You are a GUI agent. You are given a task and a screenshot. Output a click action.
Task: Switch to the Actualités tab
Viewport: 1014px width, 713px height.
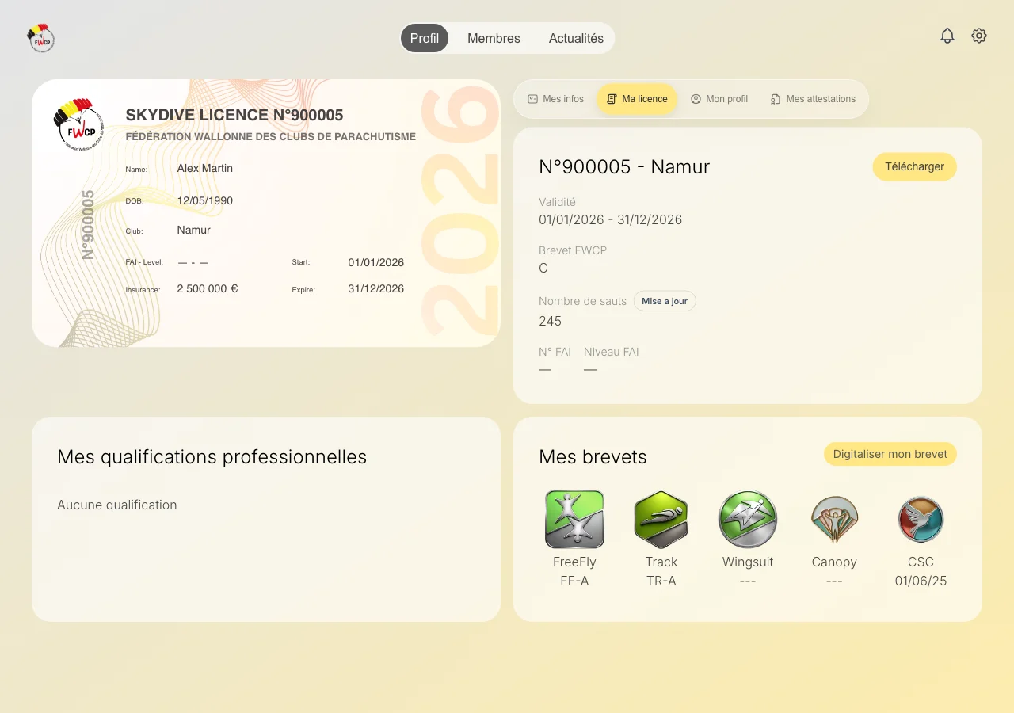pos(576,38)
